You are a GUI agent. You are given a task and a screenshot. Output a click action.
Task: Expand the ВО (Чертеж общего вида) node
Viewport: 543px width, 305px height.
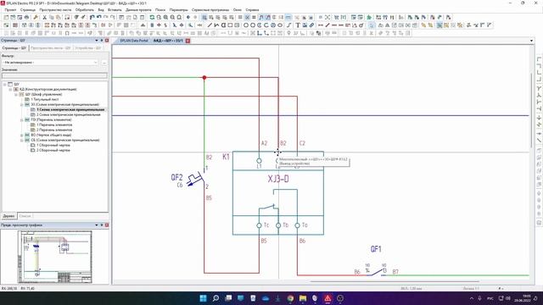pos(21,135)
